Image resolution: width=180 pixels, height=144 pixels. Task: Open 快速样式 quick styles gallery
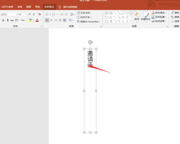click(146, 17)
